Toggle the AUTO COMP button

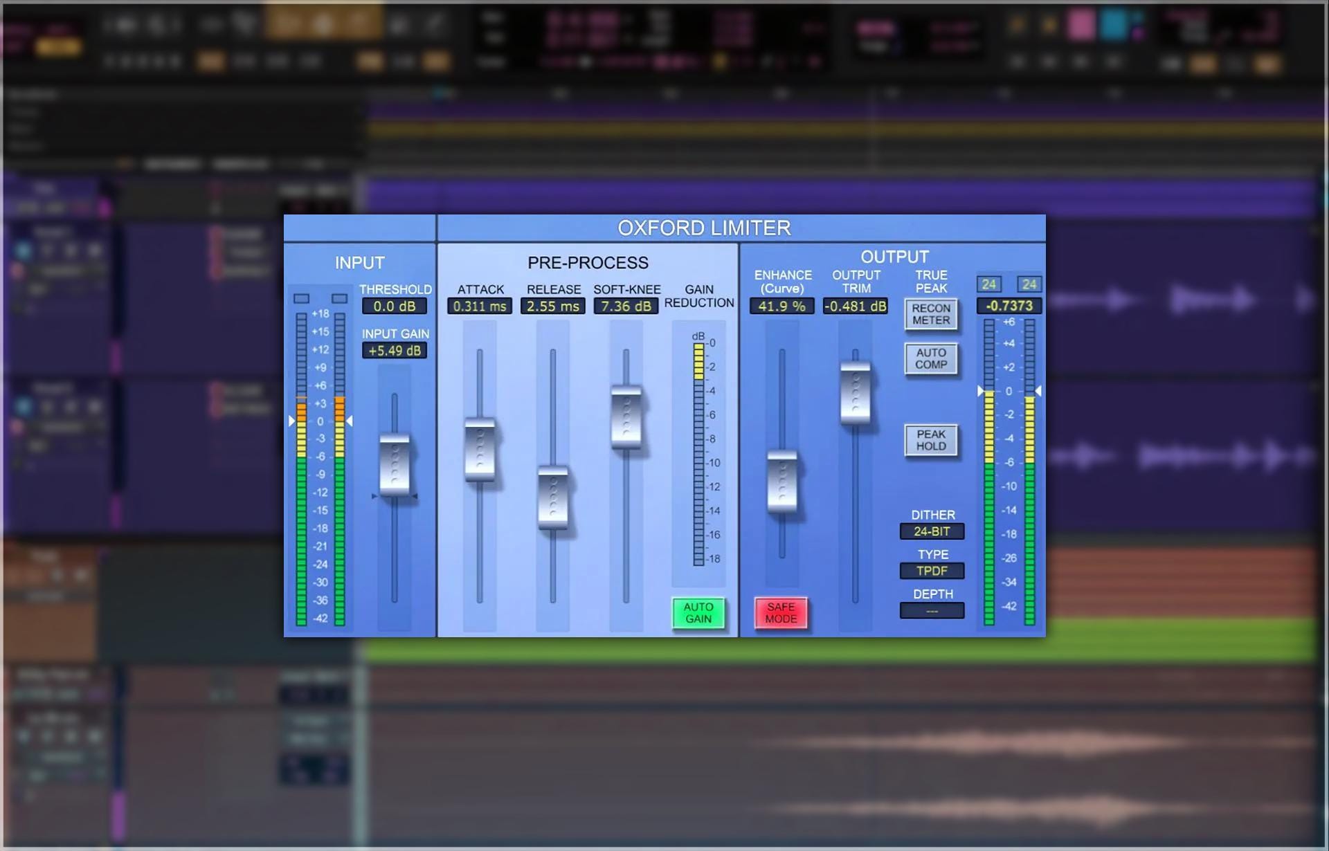point(931,358)
